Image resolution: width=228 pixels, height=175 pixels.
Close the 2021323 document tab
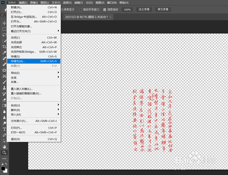[x=110, y=17]
